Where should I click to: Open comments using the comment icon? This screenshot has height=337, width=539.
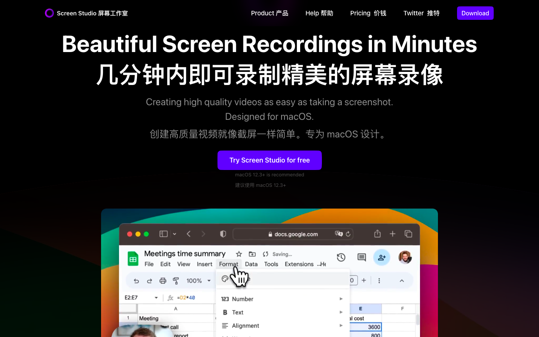pyautogui.click(x=361, y=258)
